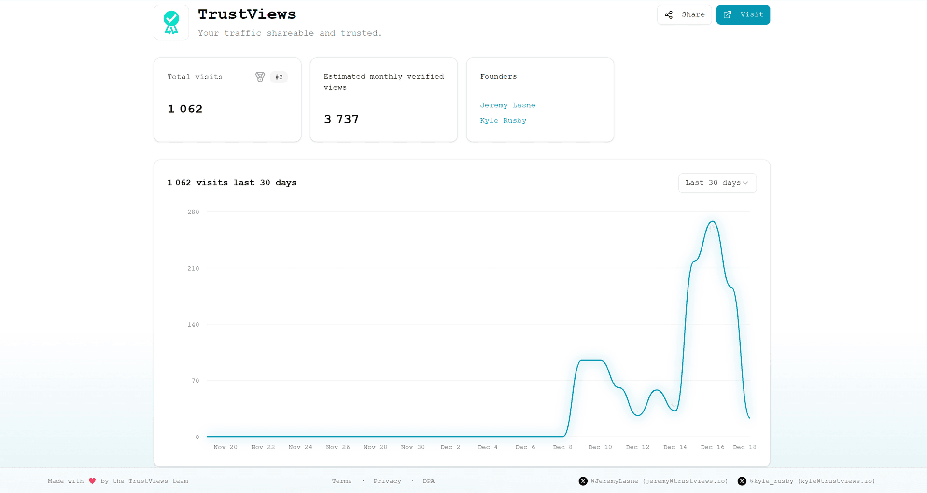Screen dimensions: 927x493
Task: Click the external-link icon on the Visit button
Action: (728, 14)
